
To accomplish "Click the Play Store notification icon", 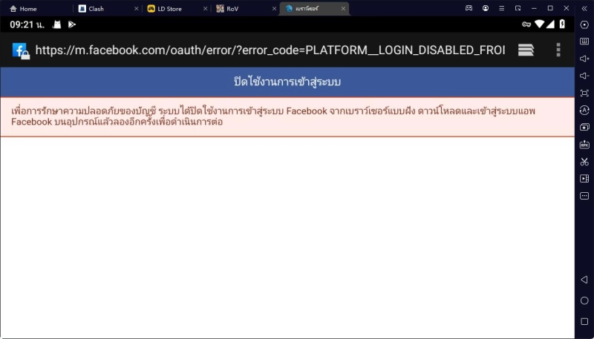I will pyautogui.click(x=72, y=24).
